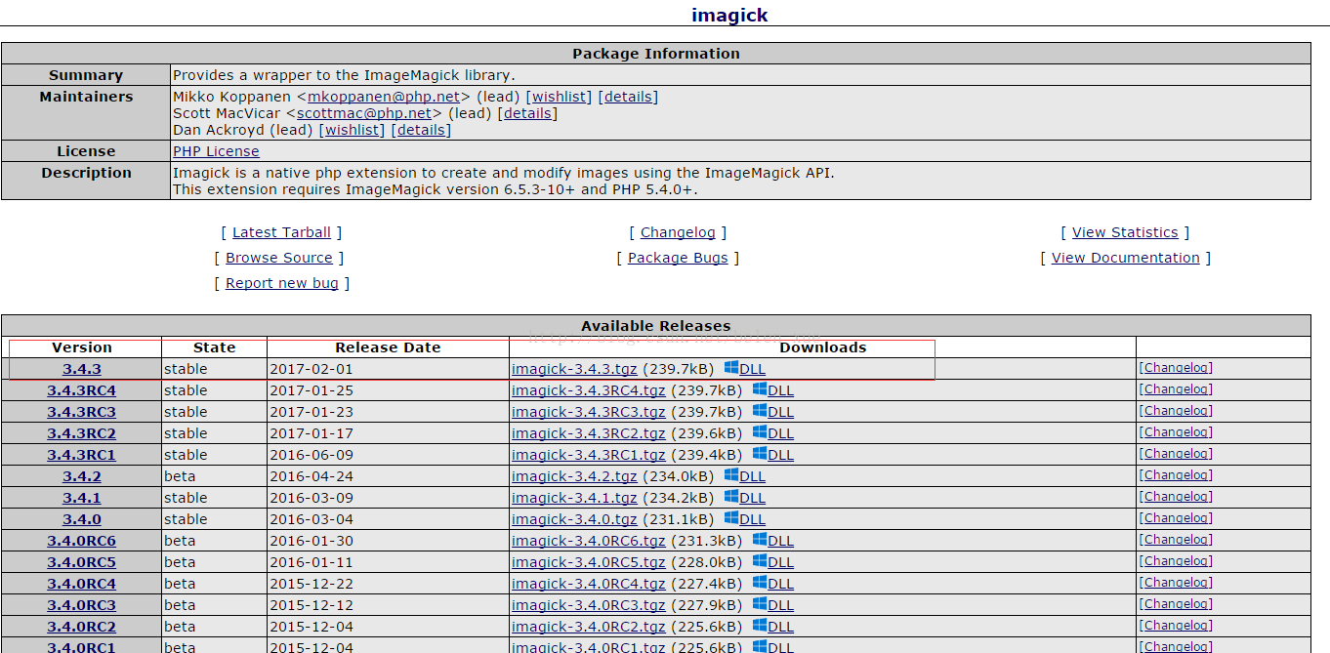Click release date 2016-04-24 cell
This screenshot has height=653, width=1330.
click(388, 476)
